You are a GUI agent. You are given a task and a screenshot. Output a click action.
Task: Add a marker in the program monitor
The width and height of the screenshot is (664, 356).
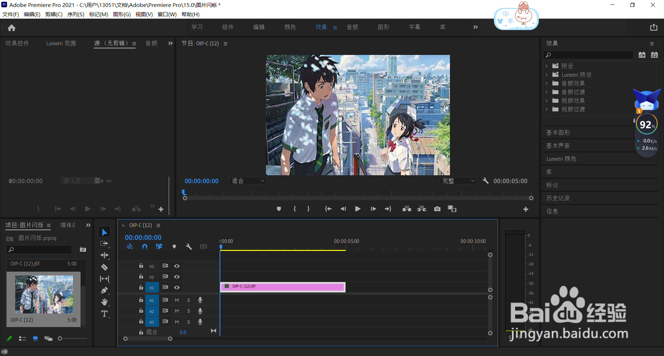(x=279, y=209)
